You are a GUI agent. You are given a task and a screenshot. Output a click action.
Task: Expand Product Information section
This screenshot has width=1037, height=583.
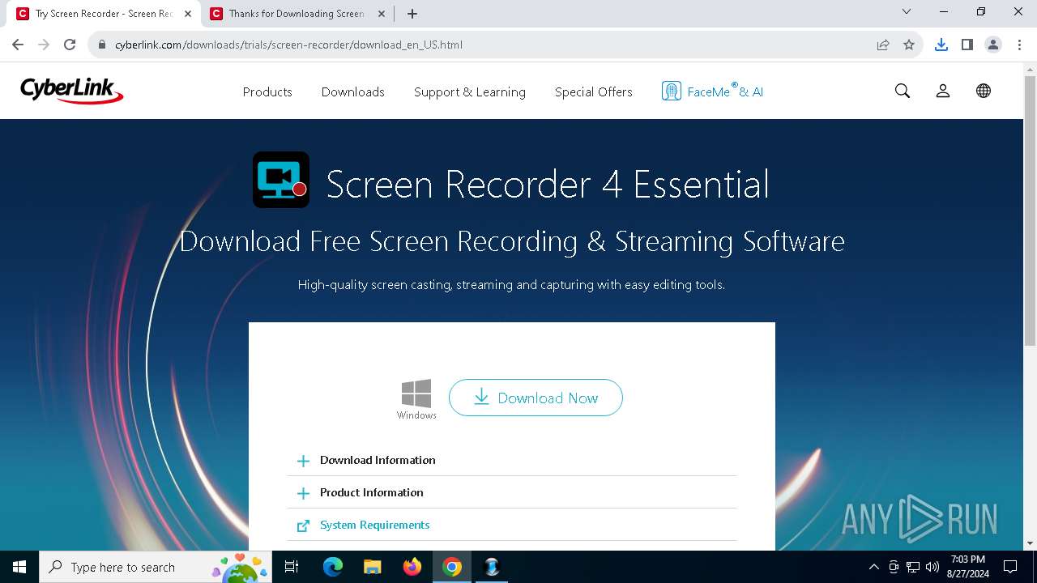click(x=512, y=492)
